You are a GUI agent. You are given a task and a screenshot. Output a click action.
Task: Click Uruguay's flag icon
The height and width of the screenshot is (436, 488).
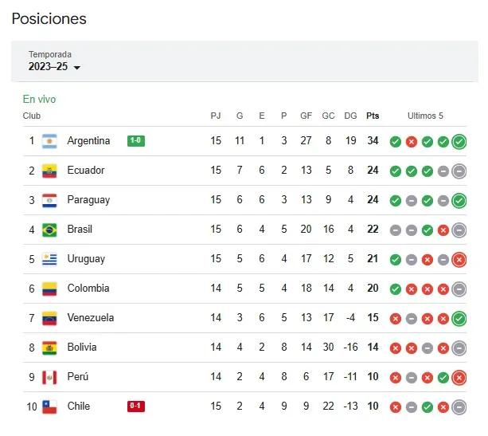49,259
